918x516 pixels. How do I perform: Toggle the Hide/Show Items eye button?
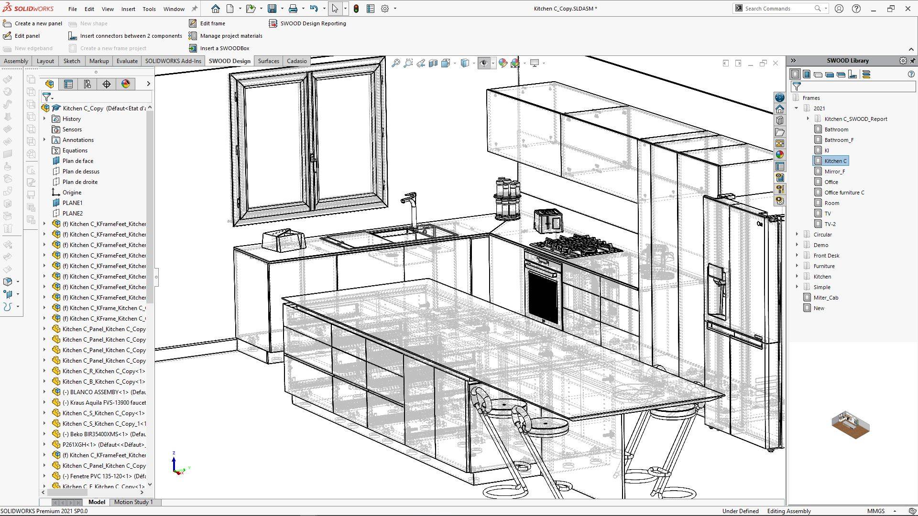(x=484, y=63)
